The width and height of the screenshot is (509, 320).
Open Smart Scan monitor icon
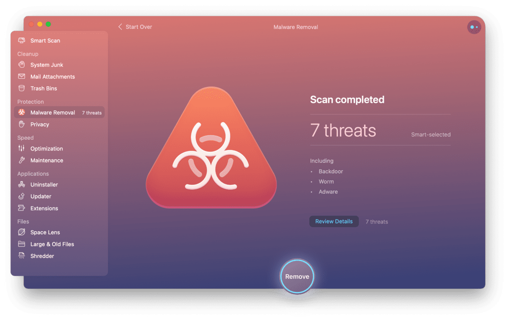pos(21,41)
